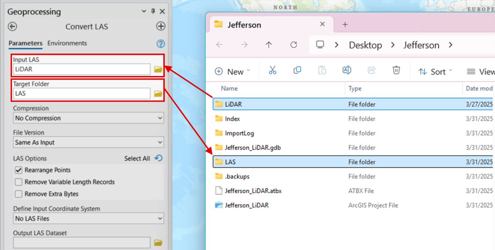Open the New menu in Explorer

click(232, 71)
